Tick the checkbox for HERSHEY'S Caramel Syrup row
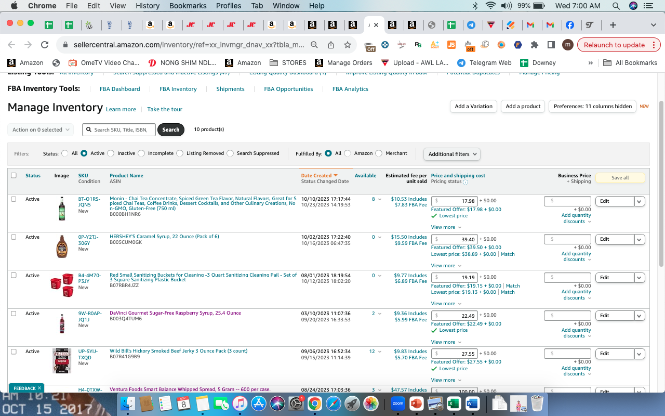This screenshot has height=416, width=665. pyautogui.click(x=14, y=237)
